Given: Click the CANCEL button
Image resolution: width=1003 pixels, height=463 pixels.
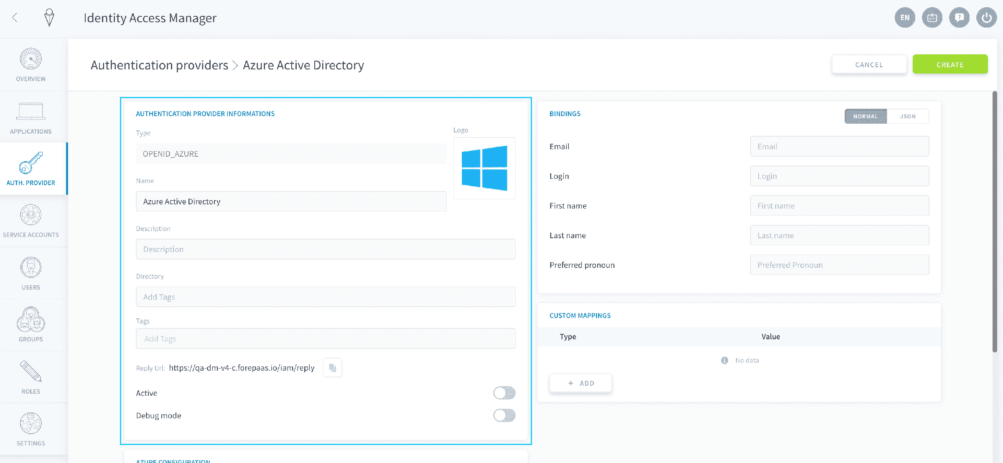Looking at the screenshot, I should (x=869, y=64).
